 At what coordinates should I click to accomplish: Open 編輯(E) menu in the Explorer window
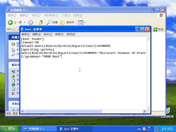(24, 15)
